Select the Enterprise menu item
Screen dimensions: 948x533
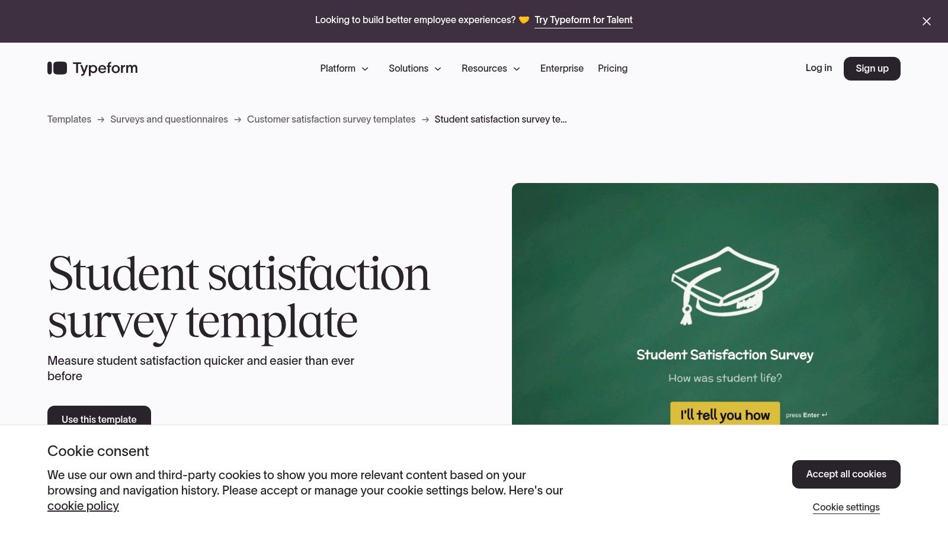coord(561,69)
